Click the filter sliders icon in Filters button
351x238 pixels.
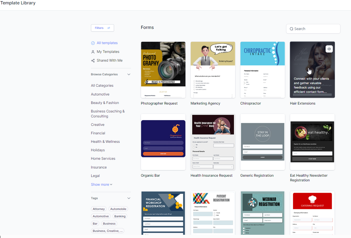coord(109,28)
